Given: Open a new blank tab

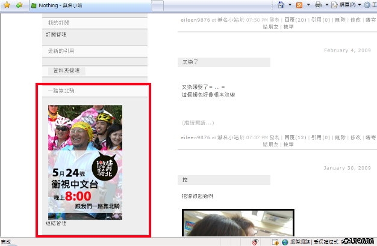Looking at the screenshot, I should coord(158,5).
